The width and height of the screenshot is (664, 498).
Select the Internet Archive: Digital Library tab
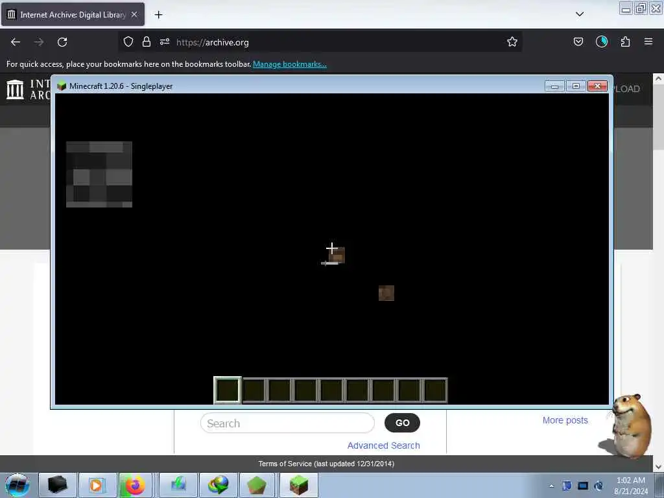click(x=73, y=15)
